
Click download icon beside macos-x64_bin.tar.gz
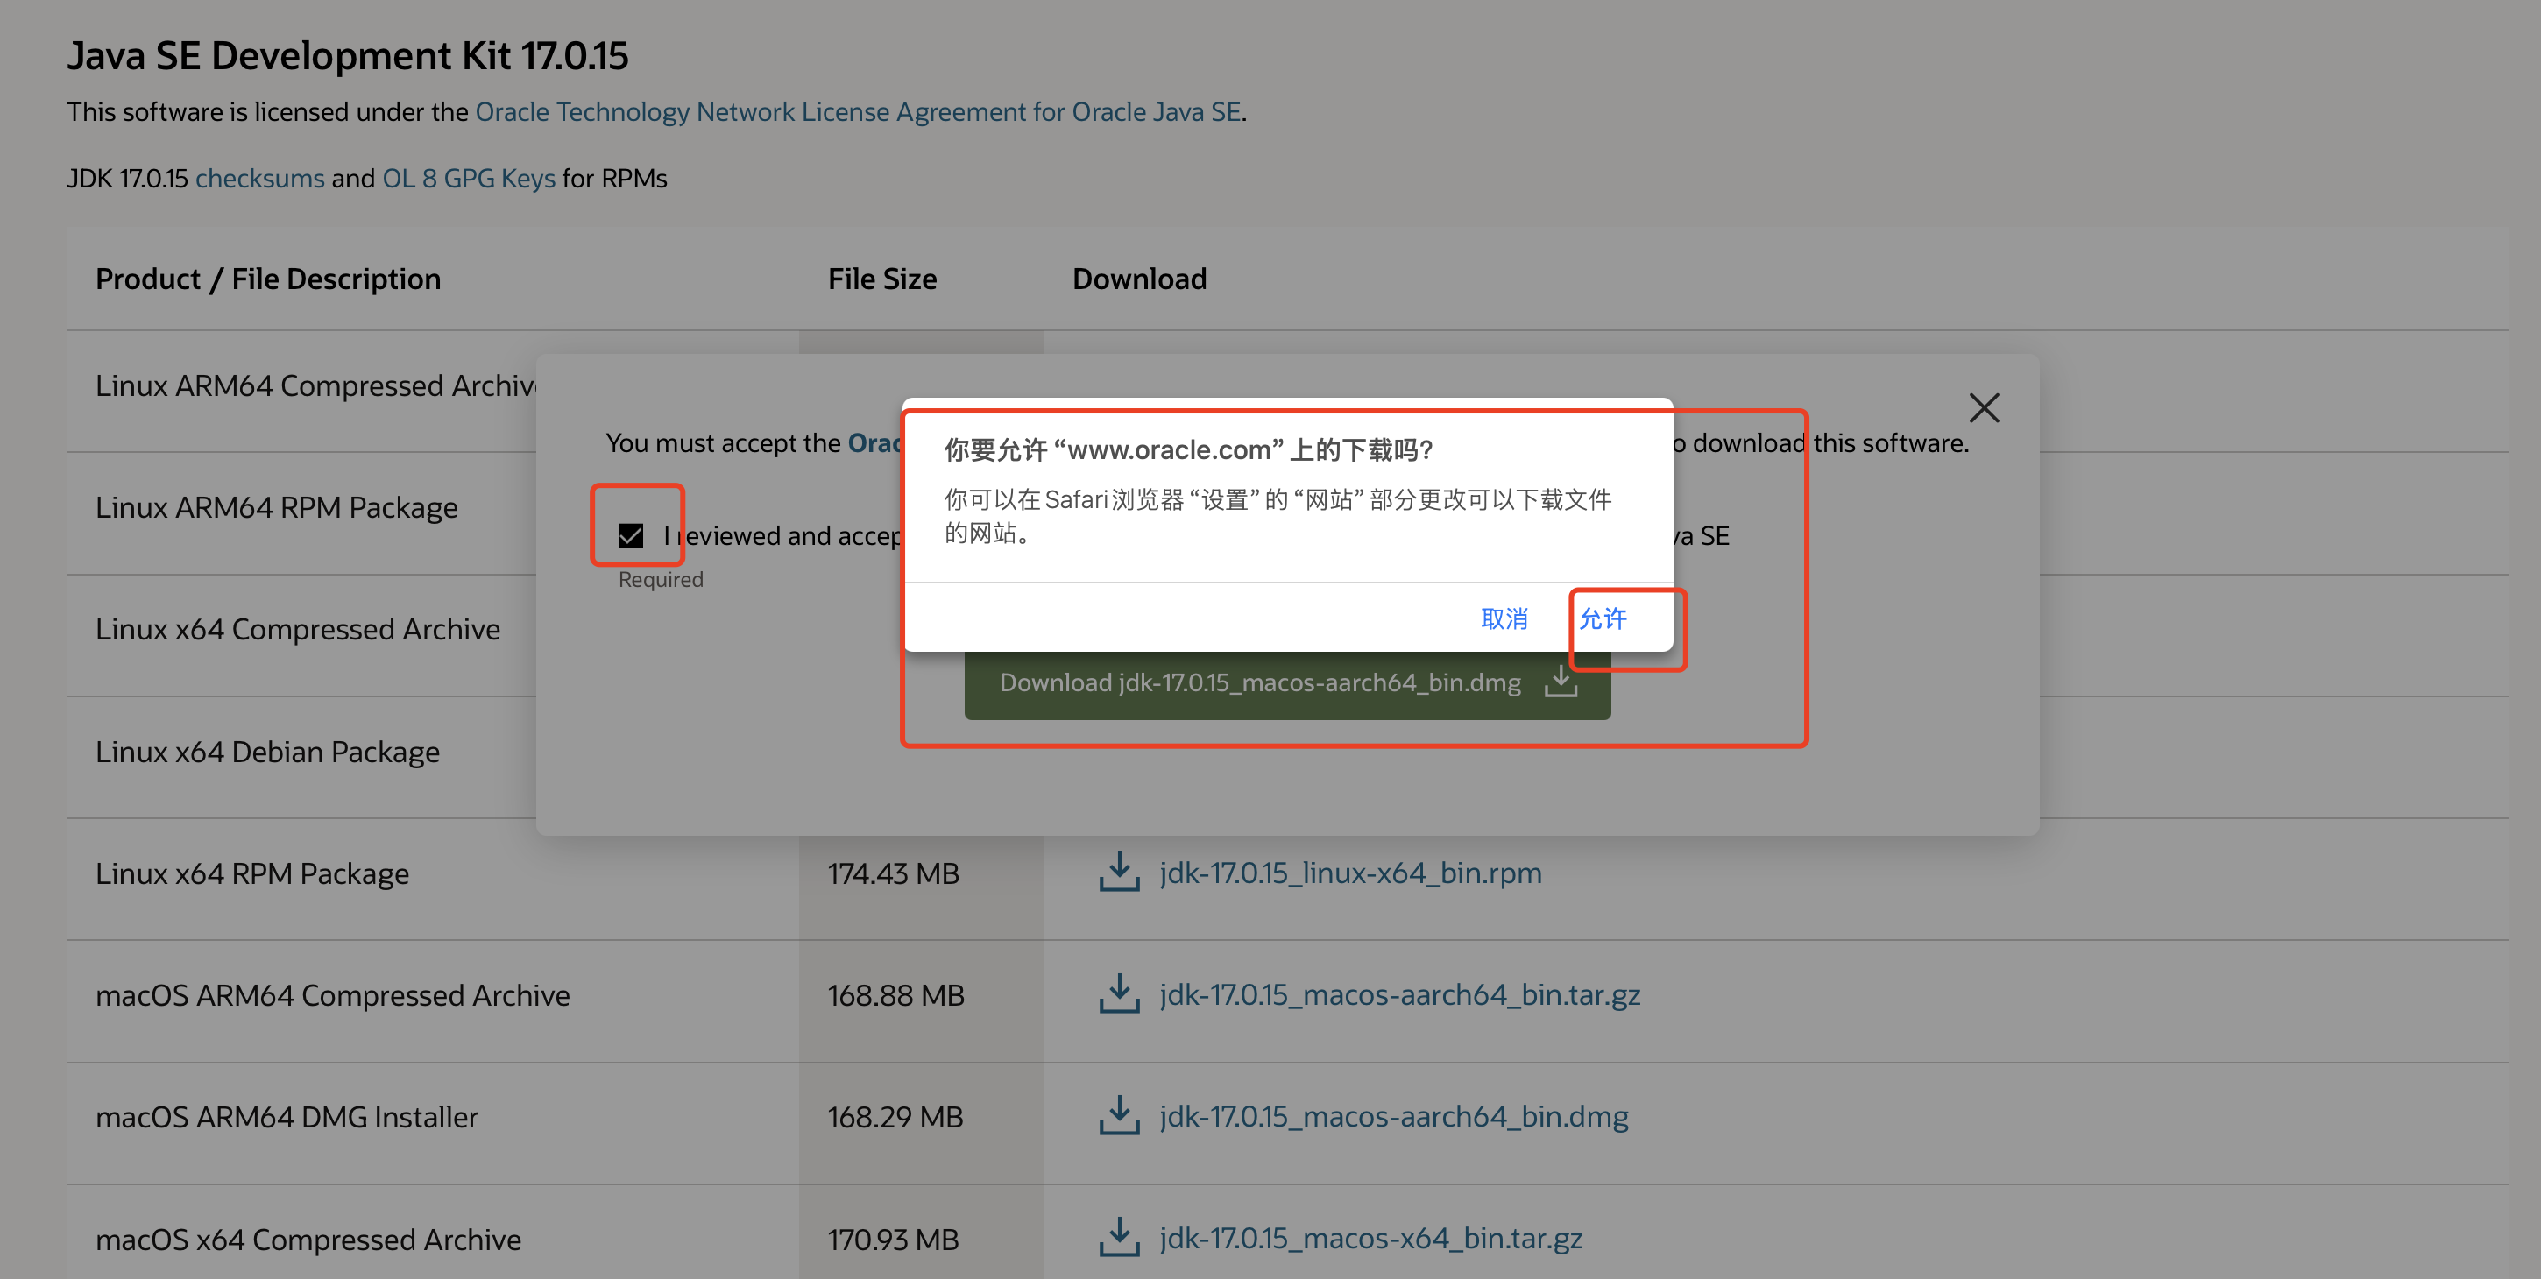(1119, 1238)
